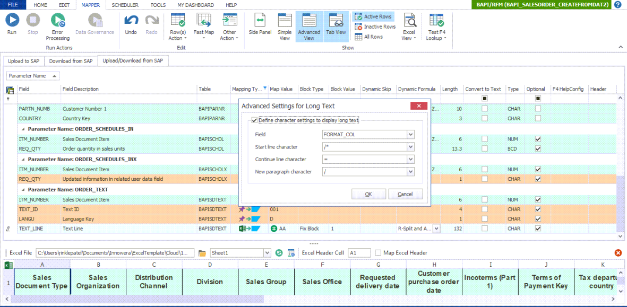The image size is (627, 307).
Task: Open the Start line character dropdown
Action: 410,147
